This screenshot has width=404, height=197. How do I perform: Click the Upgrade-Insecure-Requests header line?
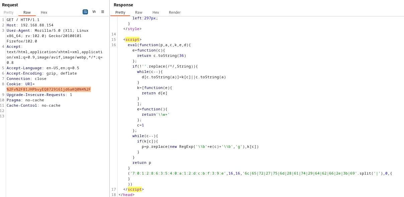pyautogui.click(x=39, y=95)
